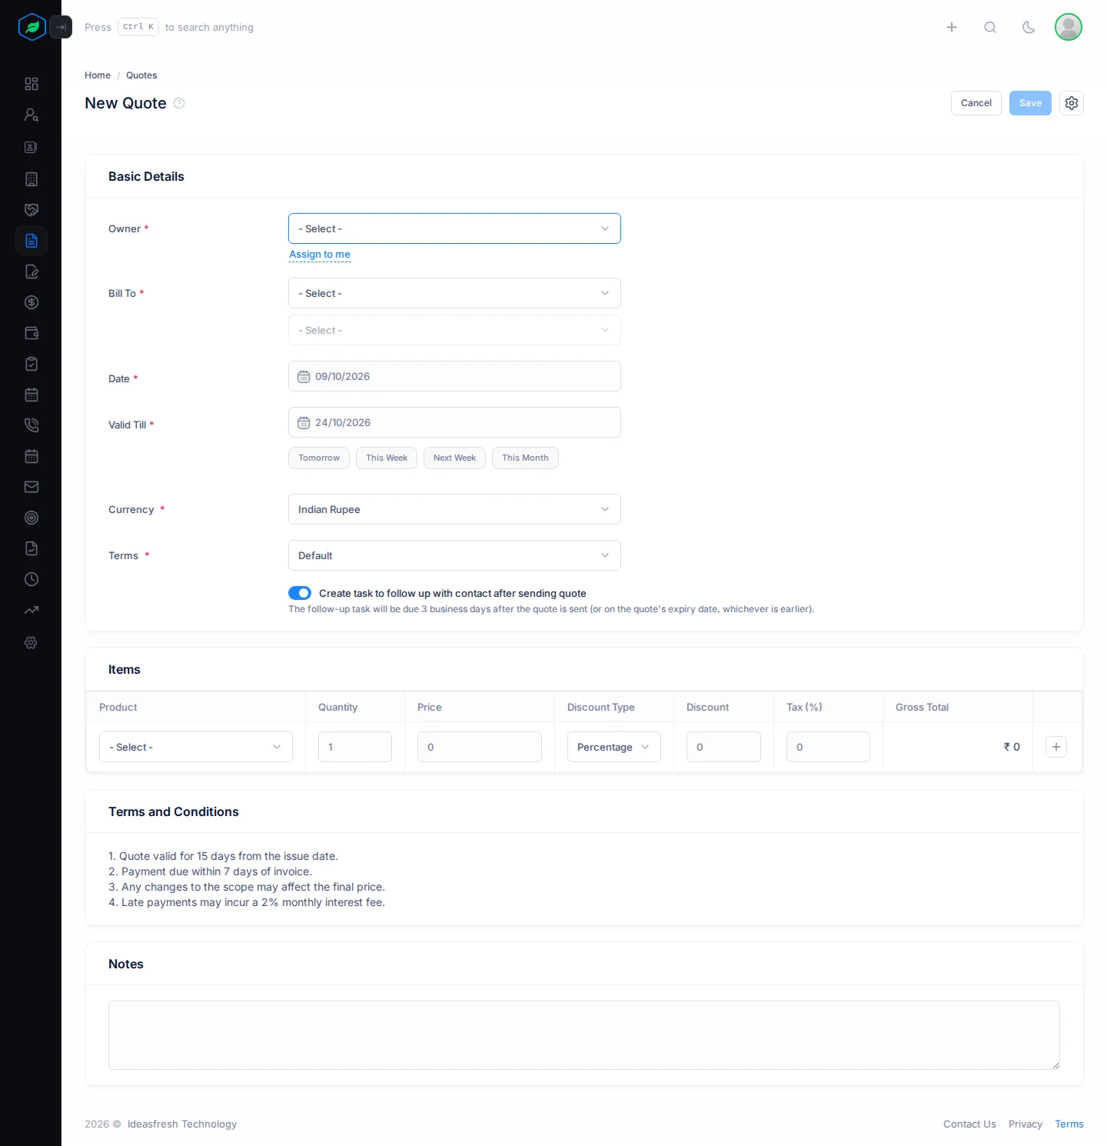Open the dollar coin sidebar icon
Viewport: 1107px width, 1146px height.
tap(32, 302)
